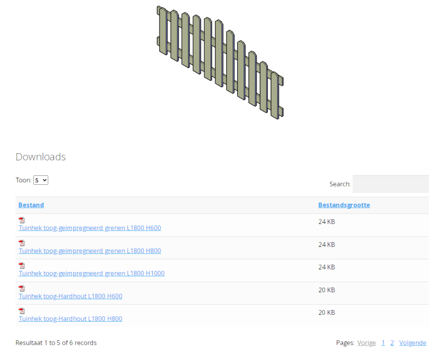439x352 pixels.
Task: Click PDF icon for geimpregneerd grenen L1800 H1000
Action: tap(22, 266)
